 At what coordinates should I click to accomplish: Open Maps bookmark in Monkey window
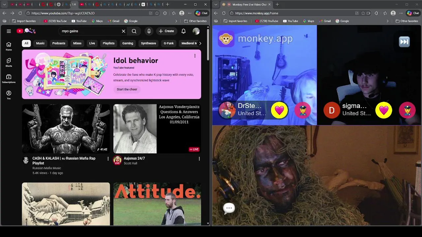pos(308,21)
